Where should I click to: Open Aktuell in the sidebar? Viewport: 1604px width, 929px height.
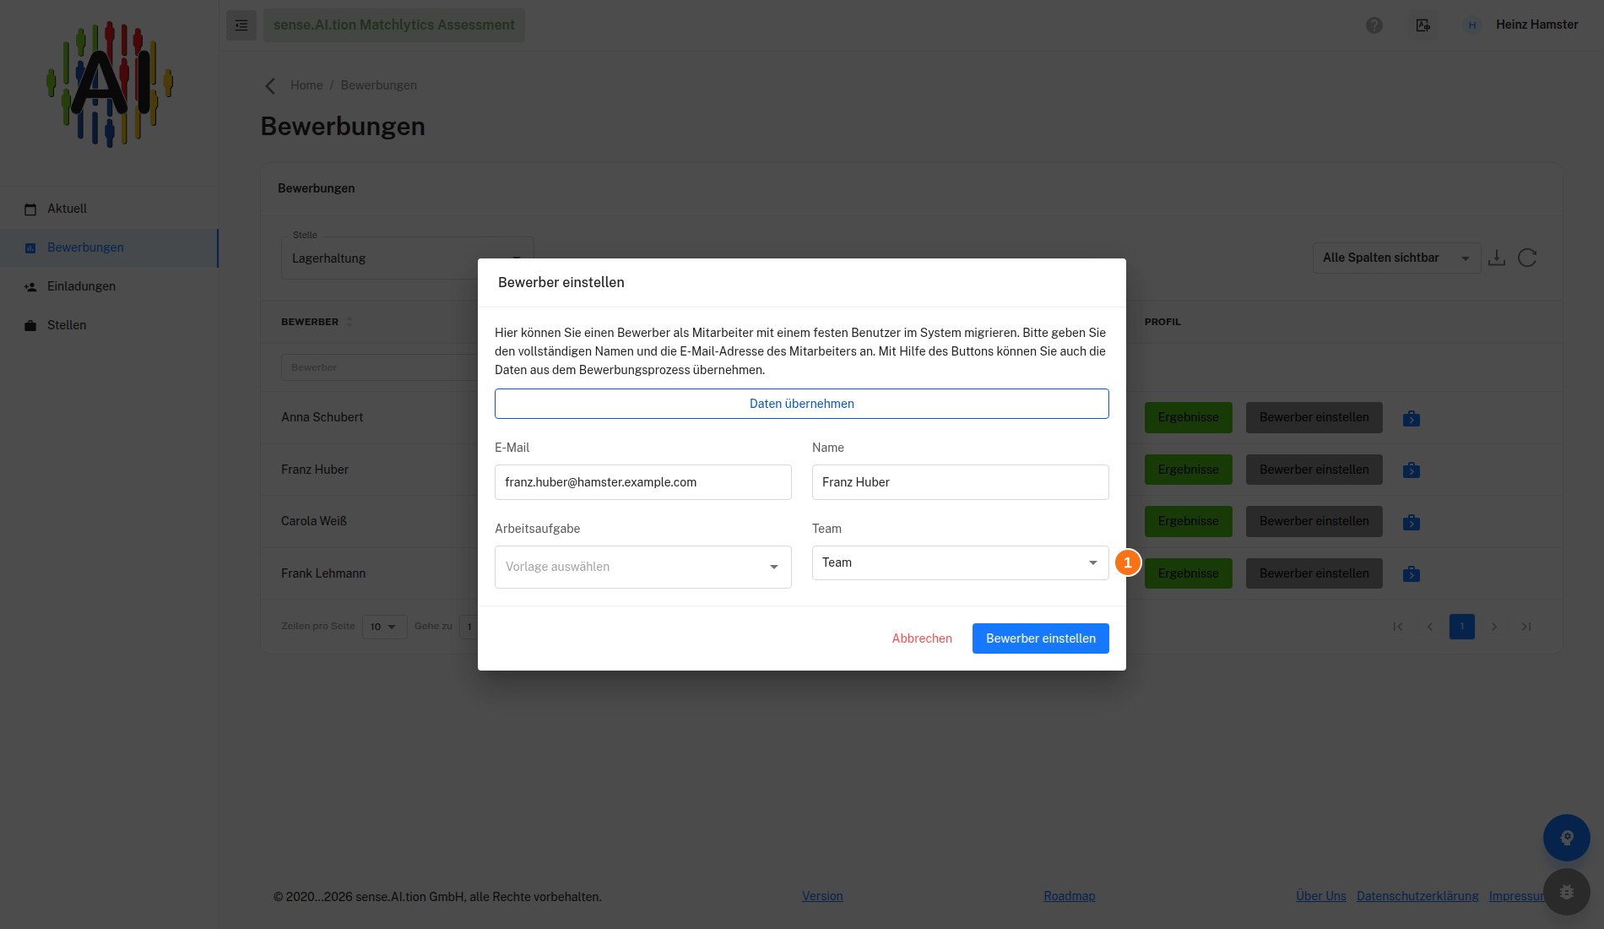click(x=110, y=209)
